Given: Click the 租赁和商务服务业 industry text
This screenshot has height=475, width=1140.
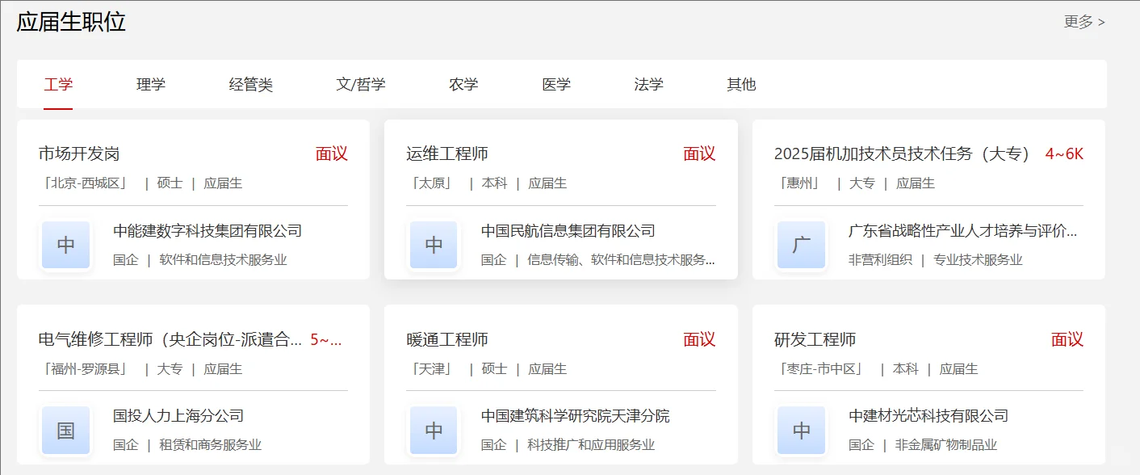Looking at the screenshot, I should [211, 445].
